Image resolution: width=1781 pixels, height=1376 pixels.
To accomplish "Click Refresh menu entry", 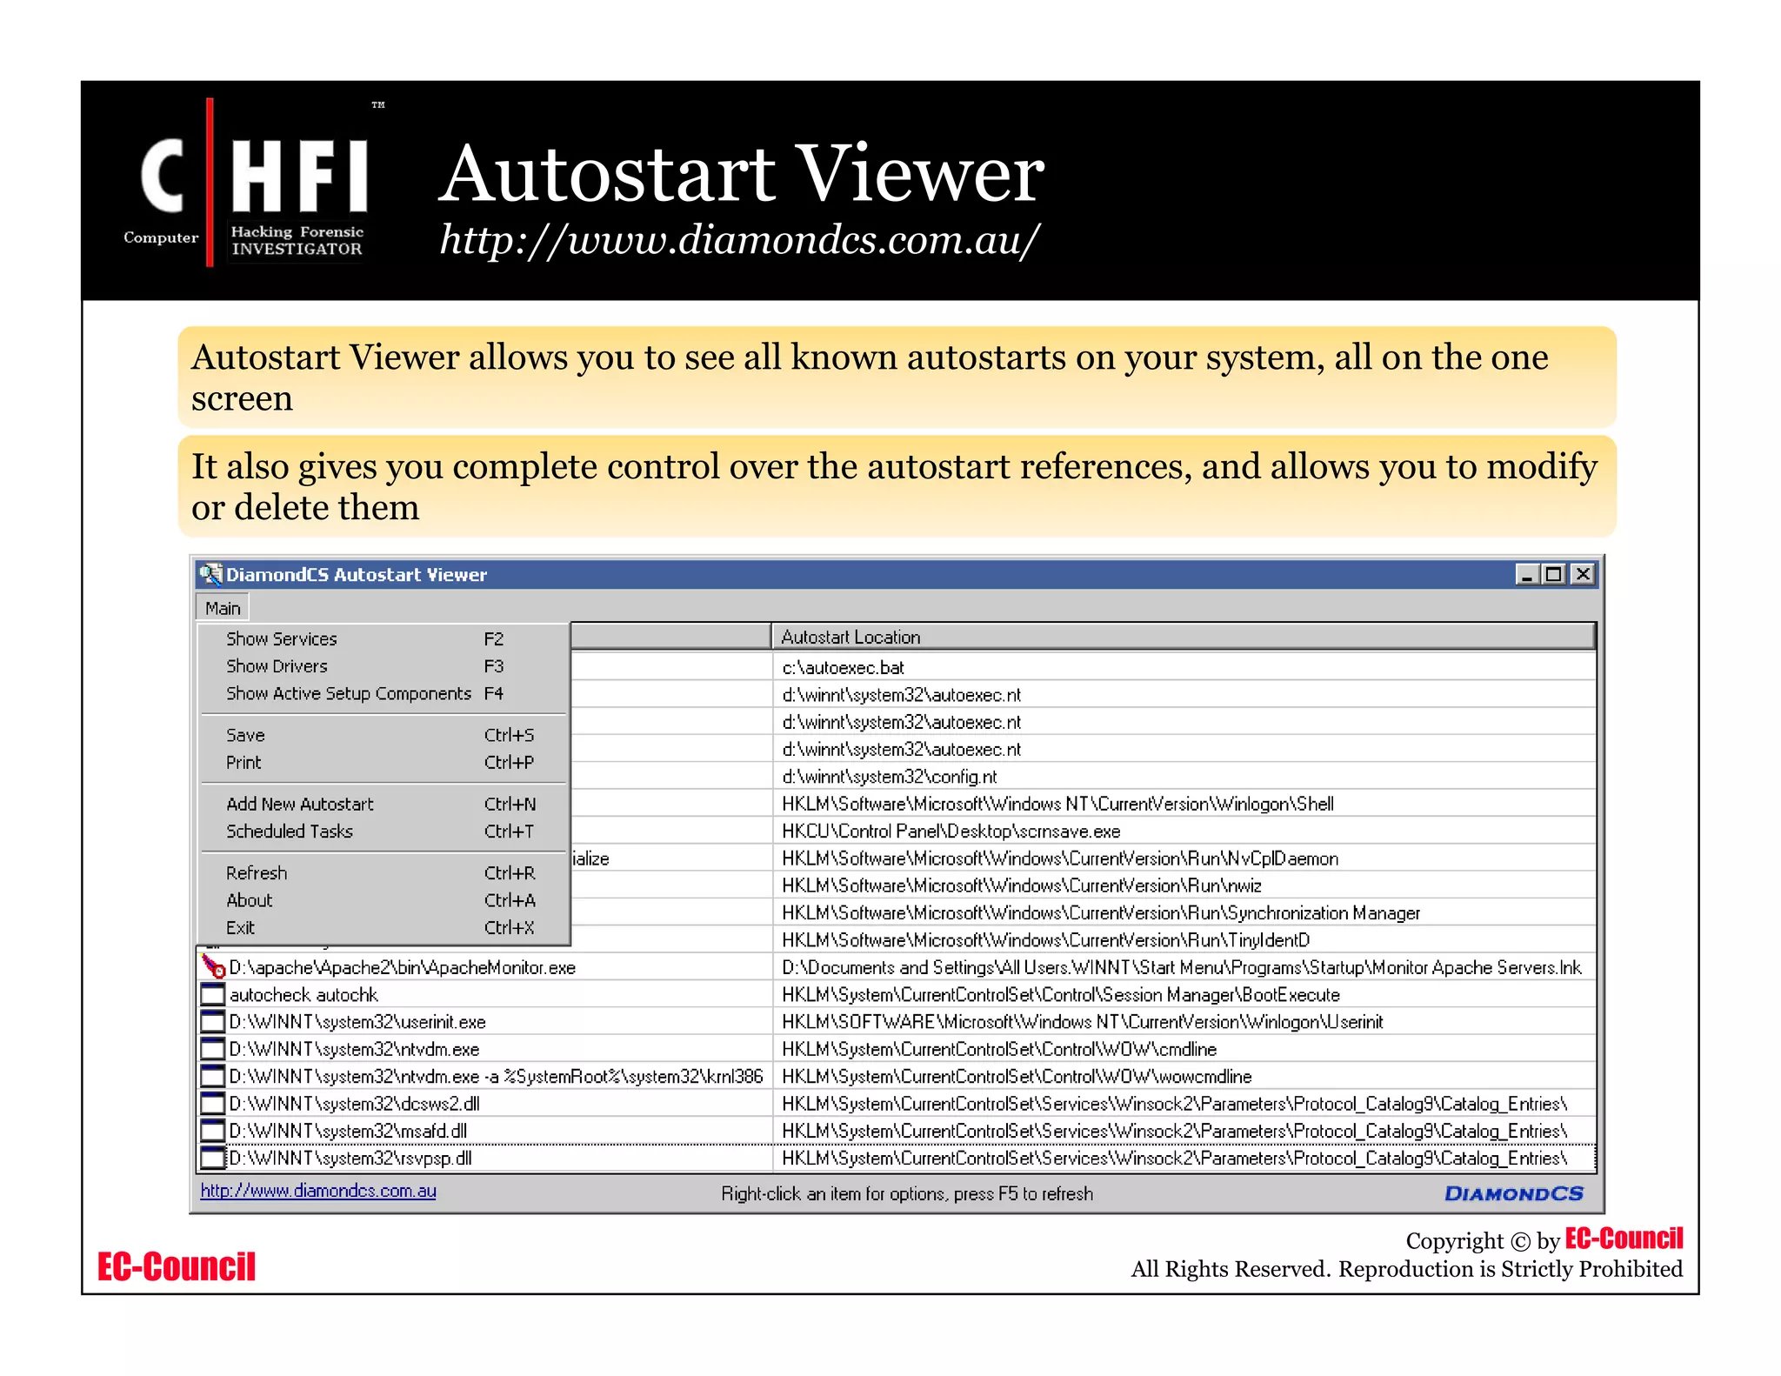I will [x=384, y=872].
